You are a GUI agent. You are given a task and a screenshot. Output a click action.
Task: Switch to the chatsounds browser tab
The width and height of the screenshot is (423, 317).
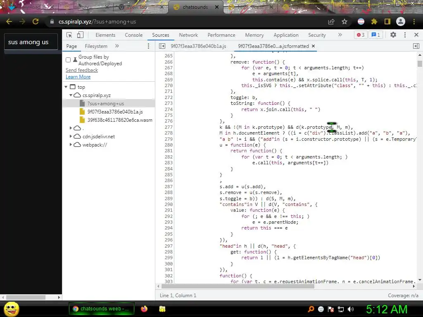195,7
